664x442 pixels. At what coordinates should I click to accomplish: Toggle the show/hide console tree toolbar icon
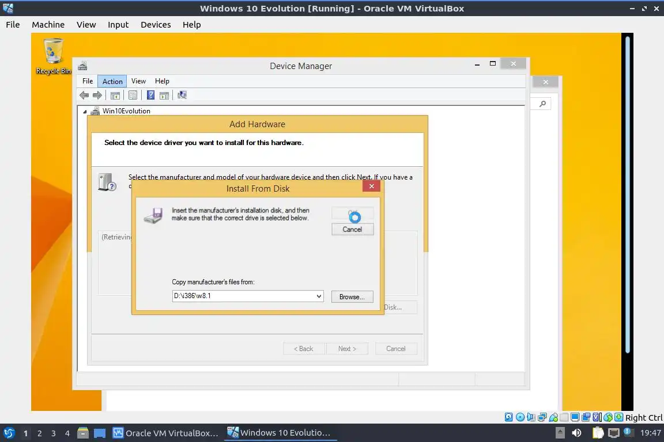click(x=115, y=95)
